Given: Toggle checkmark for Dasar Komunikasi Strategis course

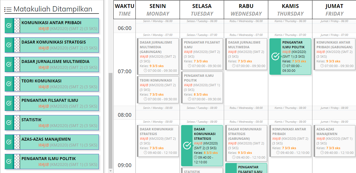Looking at the screenshot, I should (x=9, y=45).
